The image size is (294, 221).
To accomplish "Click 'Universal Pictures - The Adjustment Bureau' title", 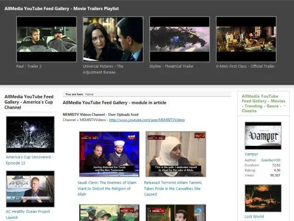I will click(x=103, y=69).
